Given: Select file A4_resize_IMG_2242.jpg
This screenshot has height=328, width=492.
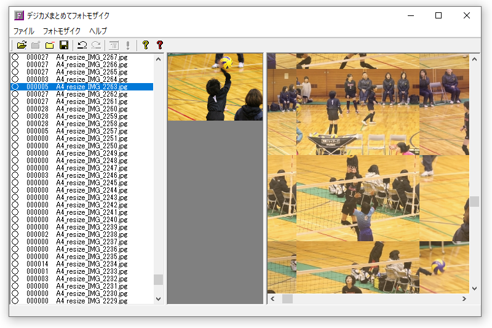Looking at the screenshot, I should (x=92, y=205).
